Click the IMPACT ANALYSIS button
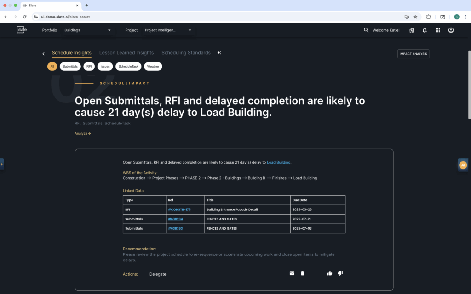The height and width of the screenshot is (294, 471). [x=413, y=53]
